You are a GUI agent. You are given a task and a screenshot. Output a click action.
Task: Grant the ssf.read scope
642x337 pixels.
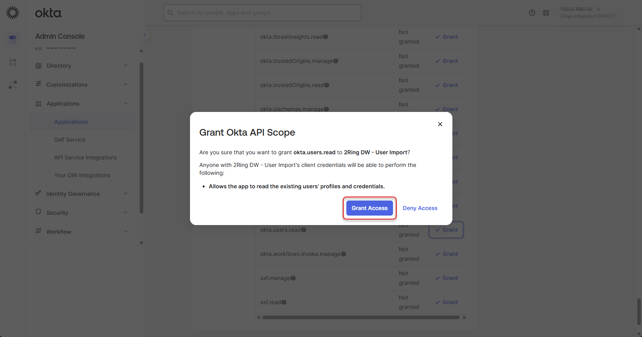pos(446,302)
